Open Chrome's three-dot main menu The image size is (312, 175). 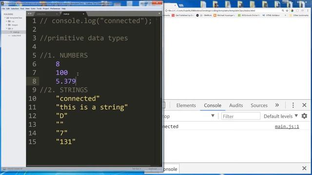point(308,11)
